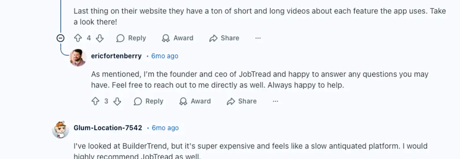The image size is (460, 159).
Task: Share the comment with 4 points
Action: coord(224,38)
